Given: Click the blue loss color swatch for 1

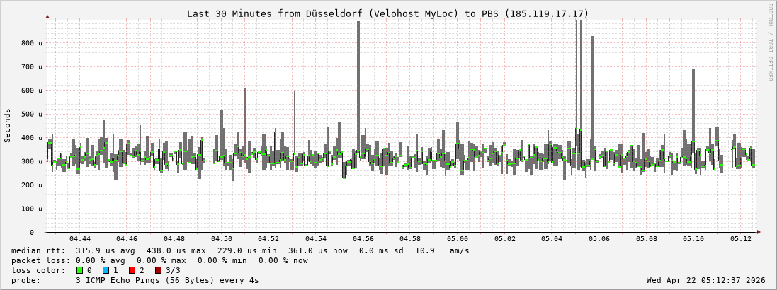Looking at the screenshot, I should [106, 270].
